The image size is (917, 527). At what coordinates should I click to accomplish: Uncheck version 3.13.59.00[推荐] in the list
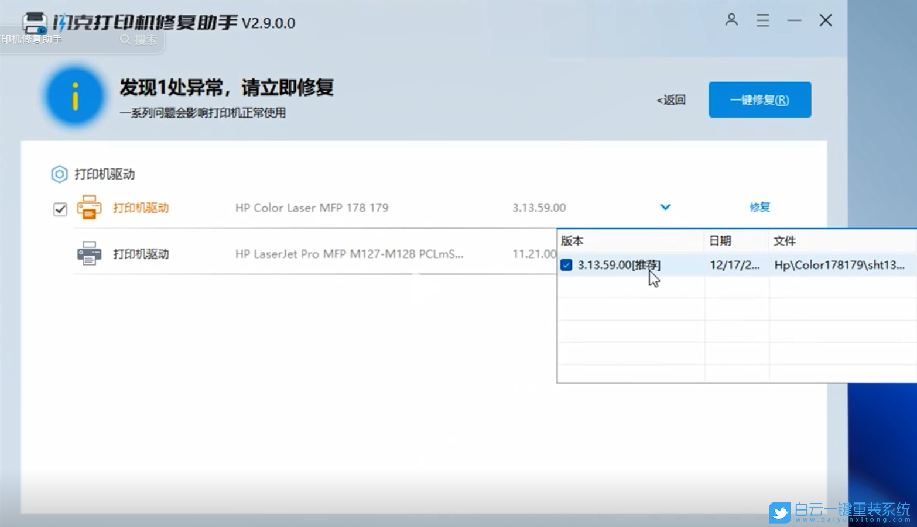(x=566, y=265)
